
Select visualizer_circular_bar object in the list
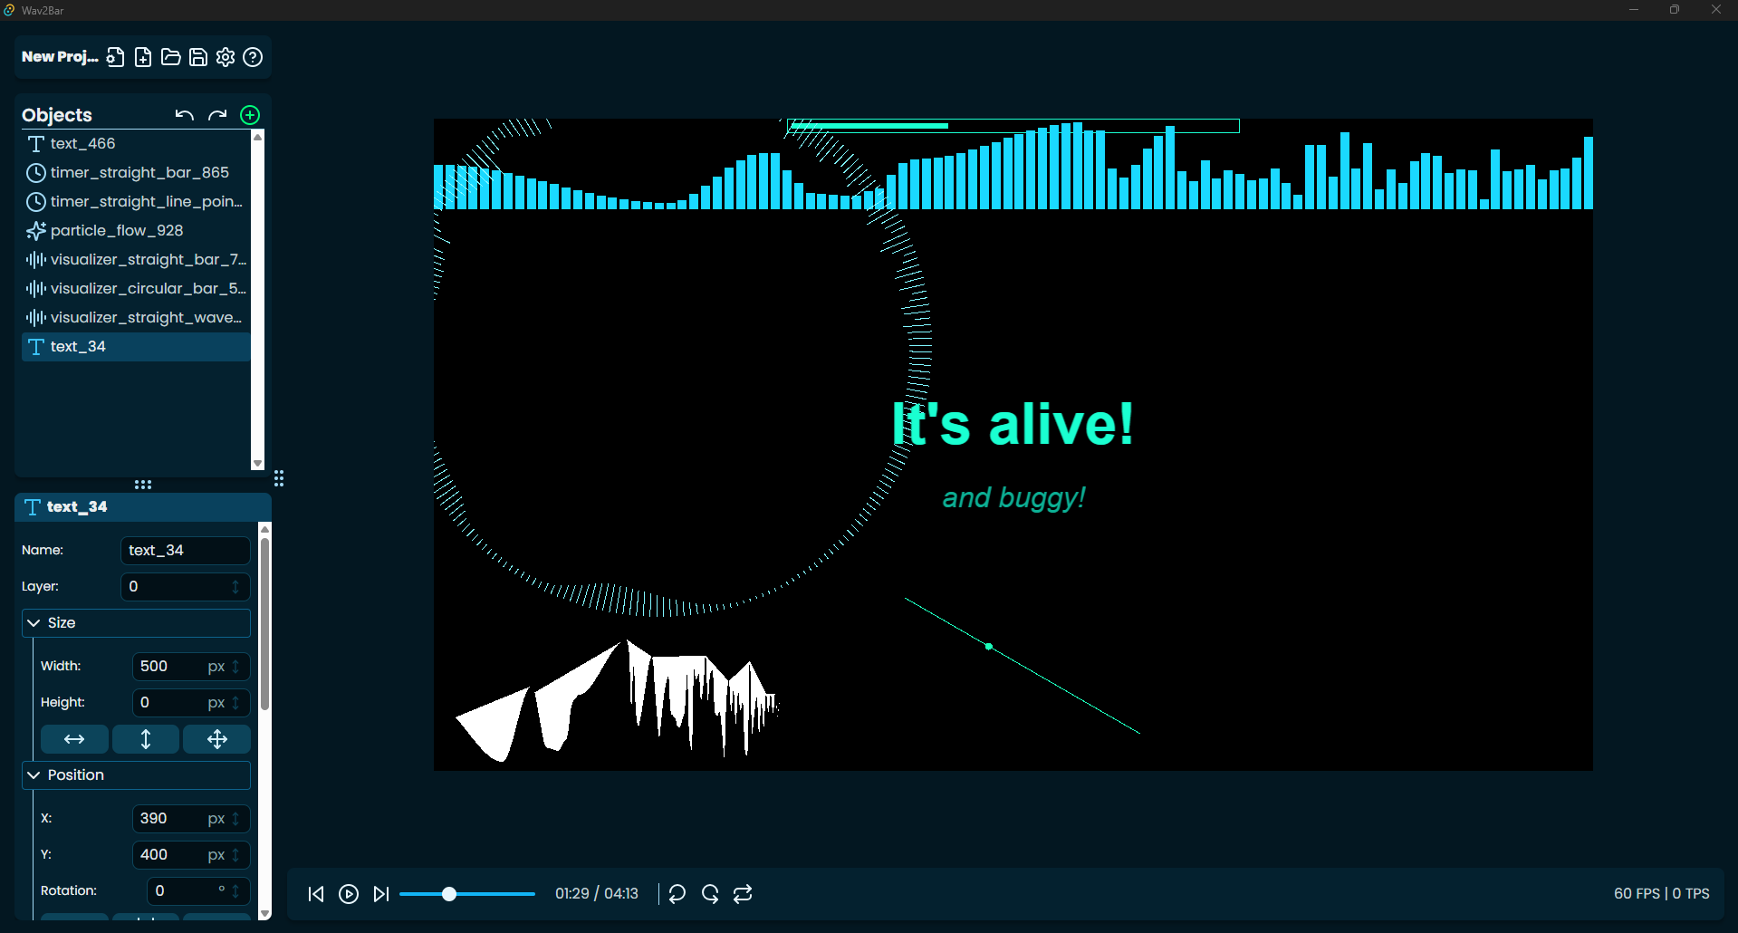[136, 289]
